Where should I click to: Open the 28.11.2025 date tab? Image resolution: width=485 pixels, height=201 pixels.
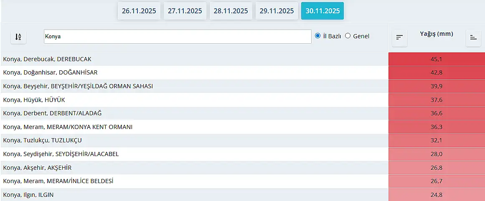(x=231, y=11)
